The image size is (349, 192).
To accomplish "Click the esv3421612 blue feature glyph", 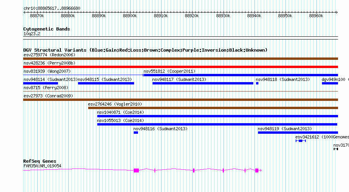I will (301, 141).
